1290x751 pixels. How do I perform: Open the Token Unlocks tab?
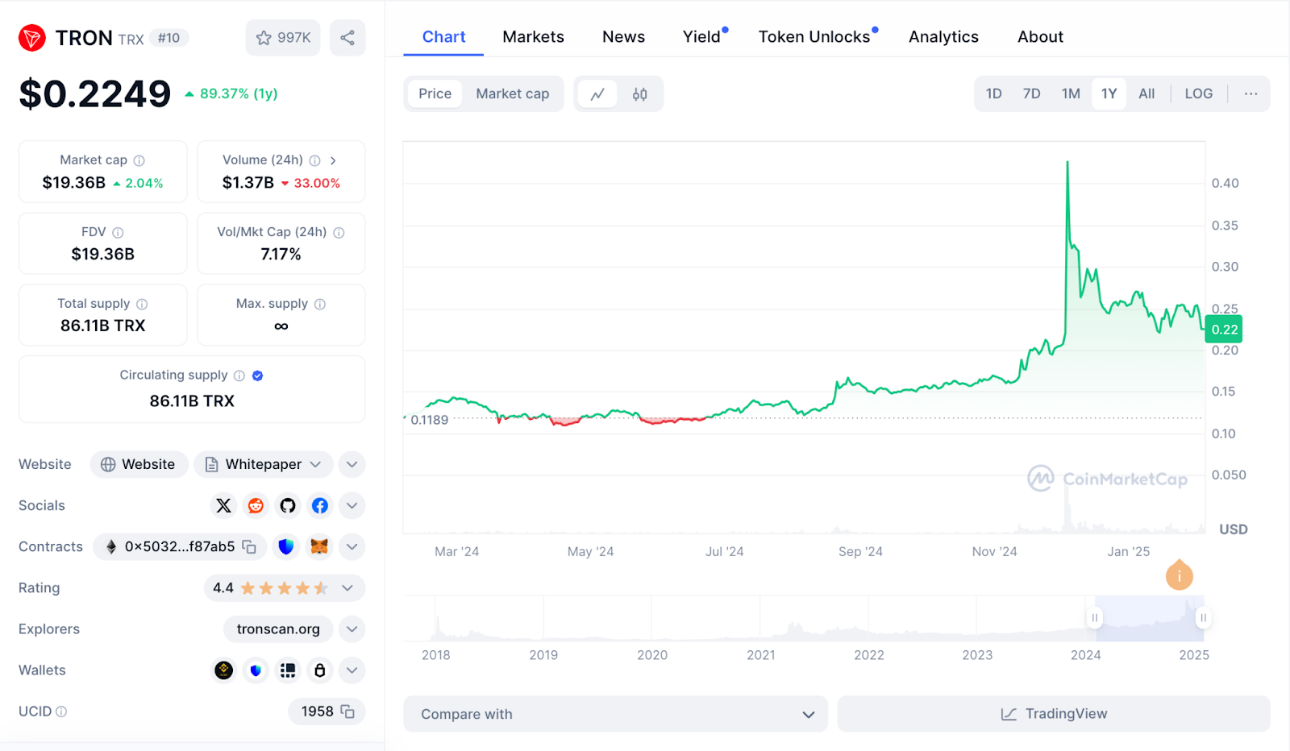[814, 37]
